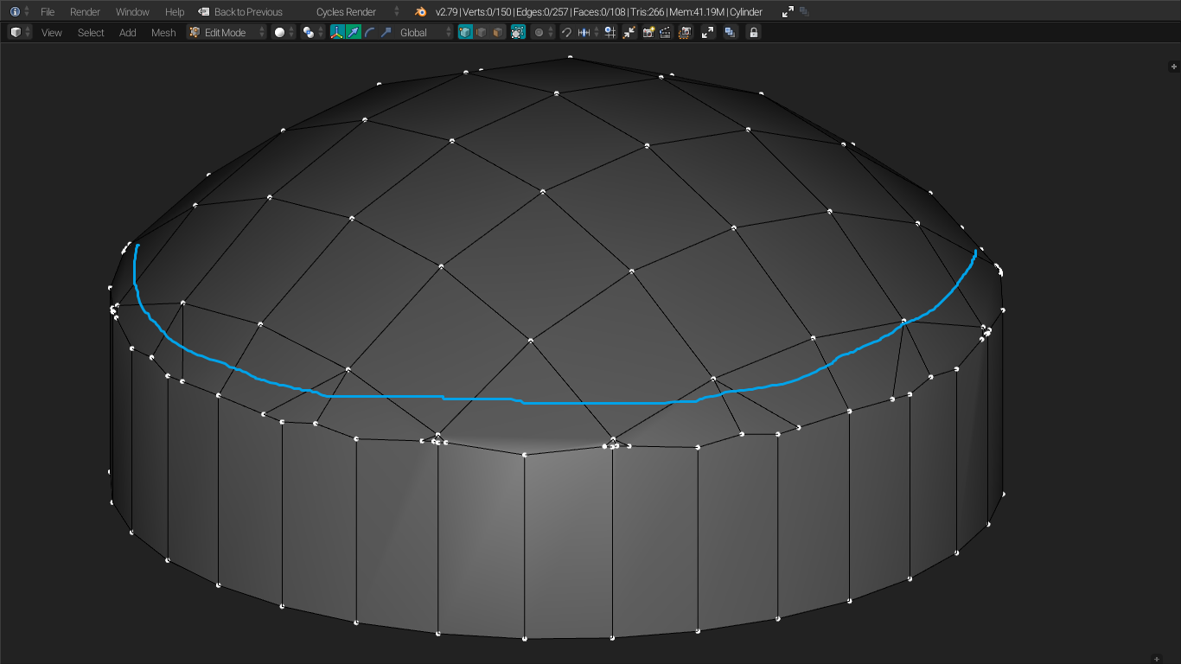Click the Cylinder object name
Image resolution: width=1181 pixels, height=664 pixels.
click(x=746, y=12)
